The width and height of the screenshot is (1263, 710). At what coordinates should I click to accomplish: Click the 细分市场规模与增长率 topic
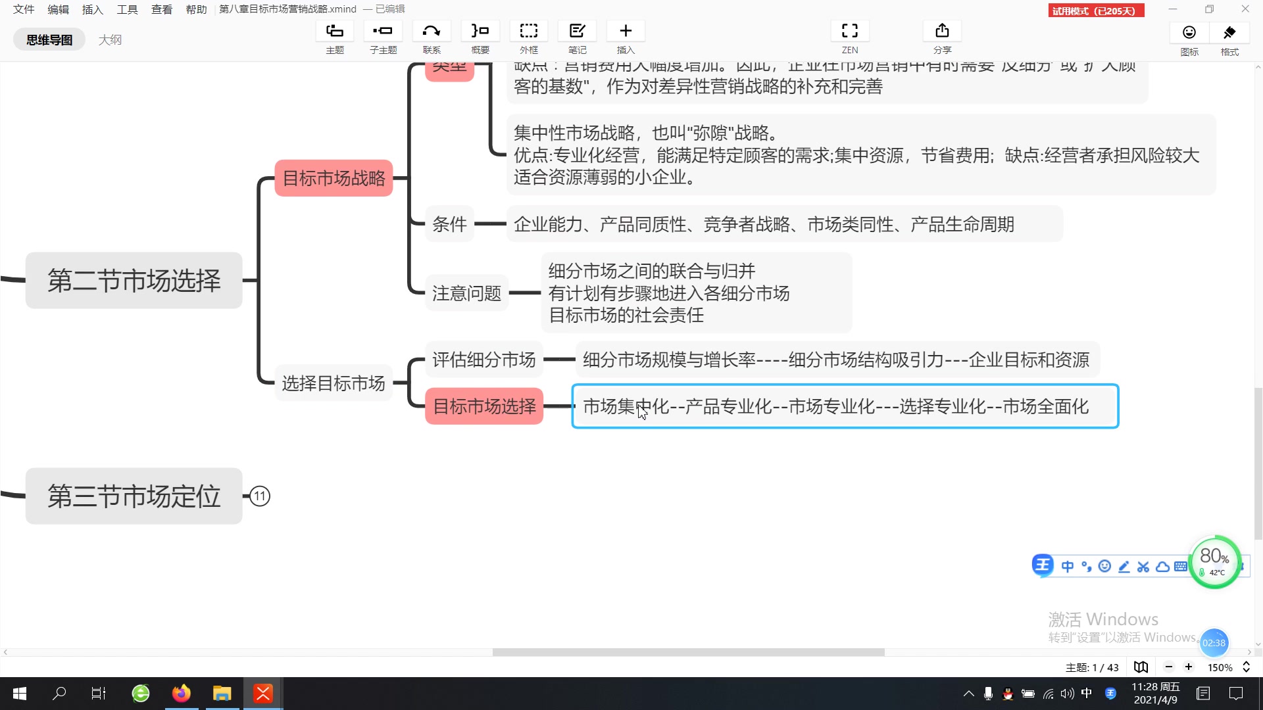(x=837, y=360)
